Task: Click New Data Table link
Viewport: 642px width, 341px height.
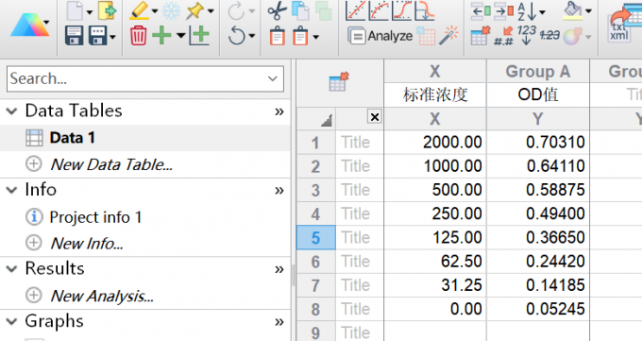Action: click(x=111, y=164)
